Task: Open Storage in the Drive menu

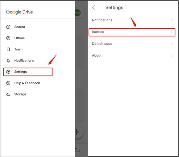Action: tap(20, 94)
